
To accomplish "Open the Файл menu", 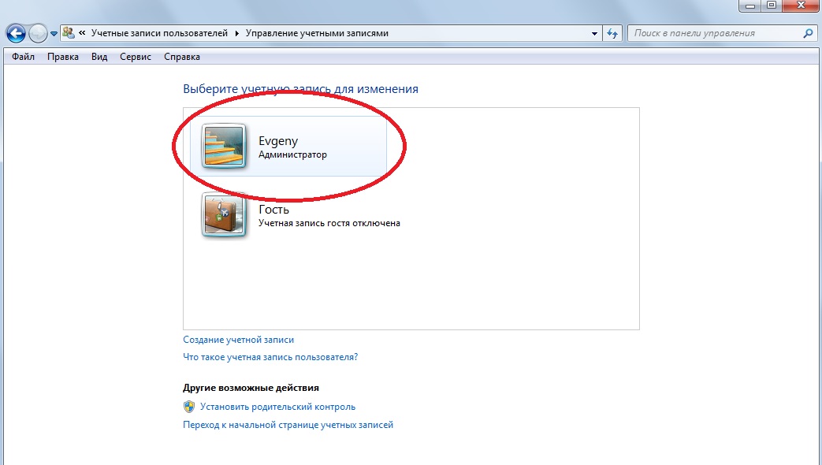I will pyautogui.click(x=23, y=57).
